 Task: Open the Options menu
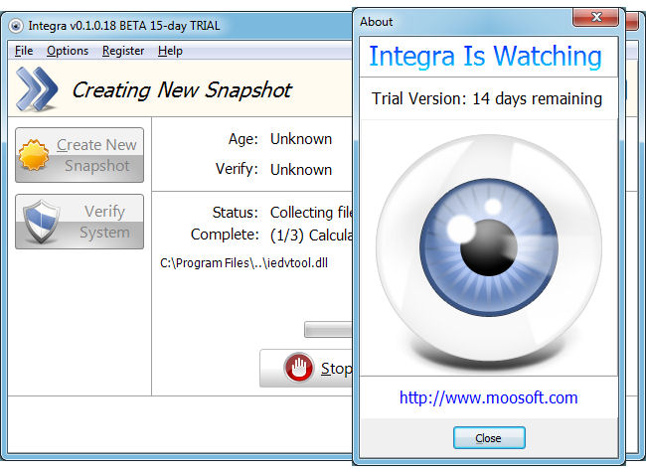point(68,51)
